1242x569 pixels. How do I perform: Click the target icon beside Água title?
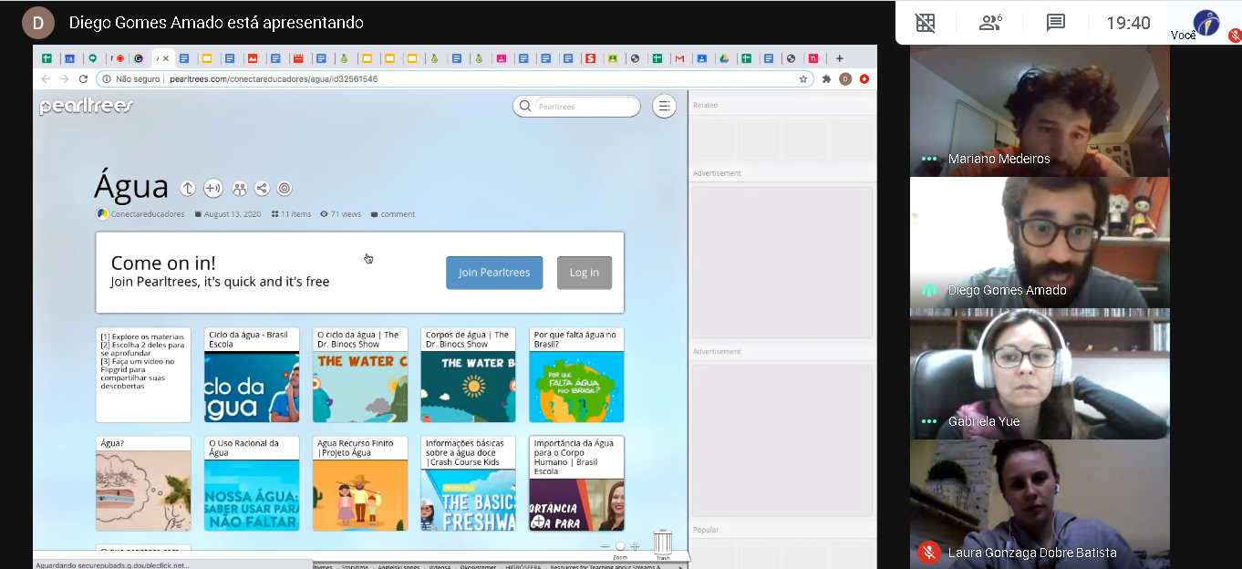pos(285,189)
